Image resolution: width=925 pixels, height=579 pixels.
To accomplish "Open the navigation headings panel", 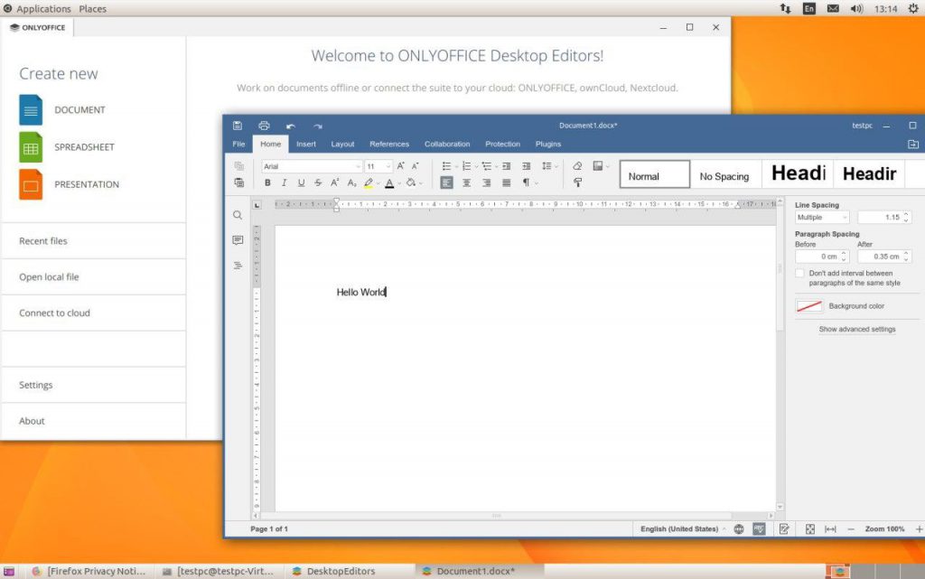I will (238, 266).
